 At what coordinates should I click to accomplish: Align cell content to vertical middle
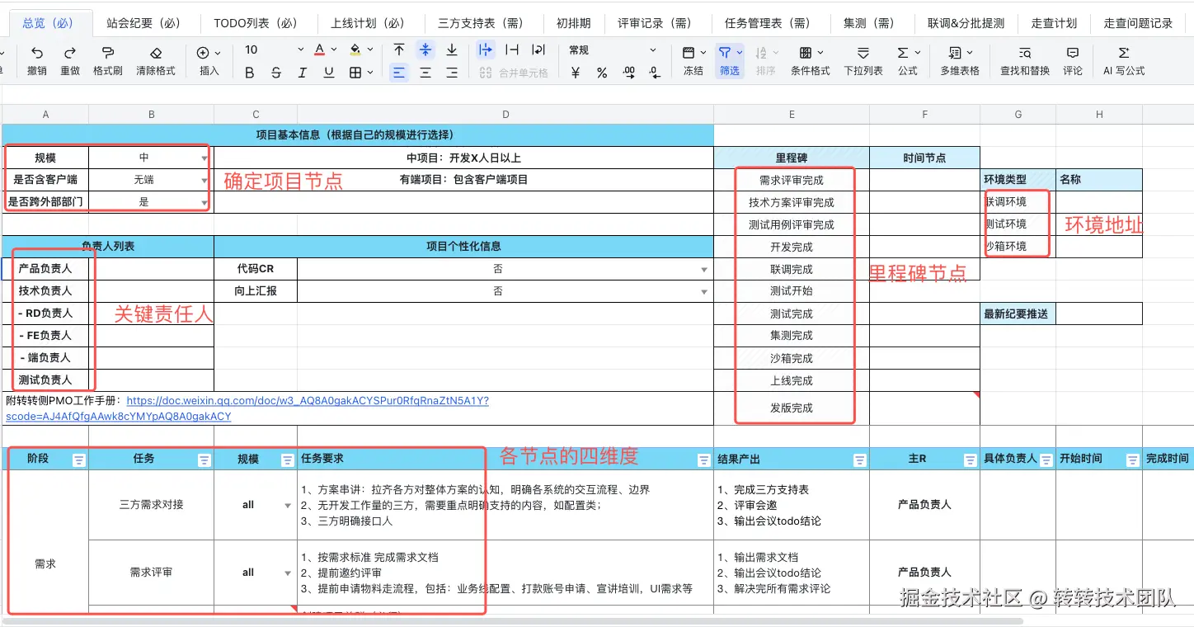click(x=425, y=50)
